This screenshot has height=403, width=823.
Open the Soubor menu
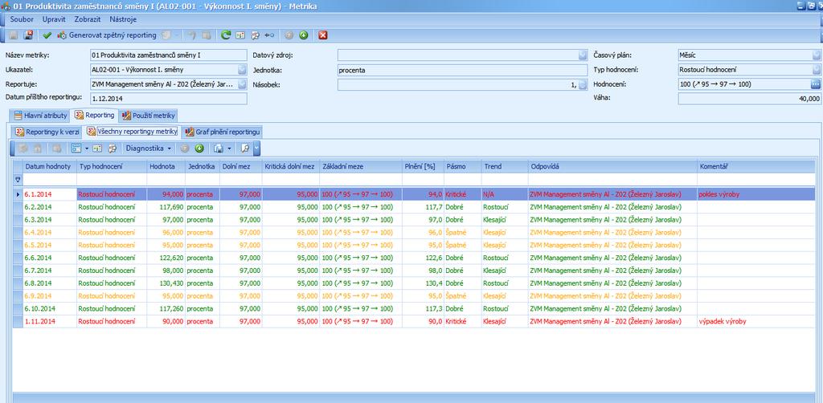tap(22, 19)
